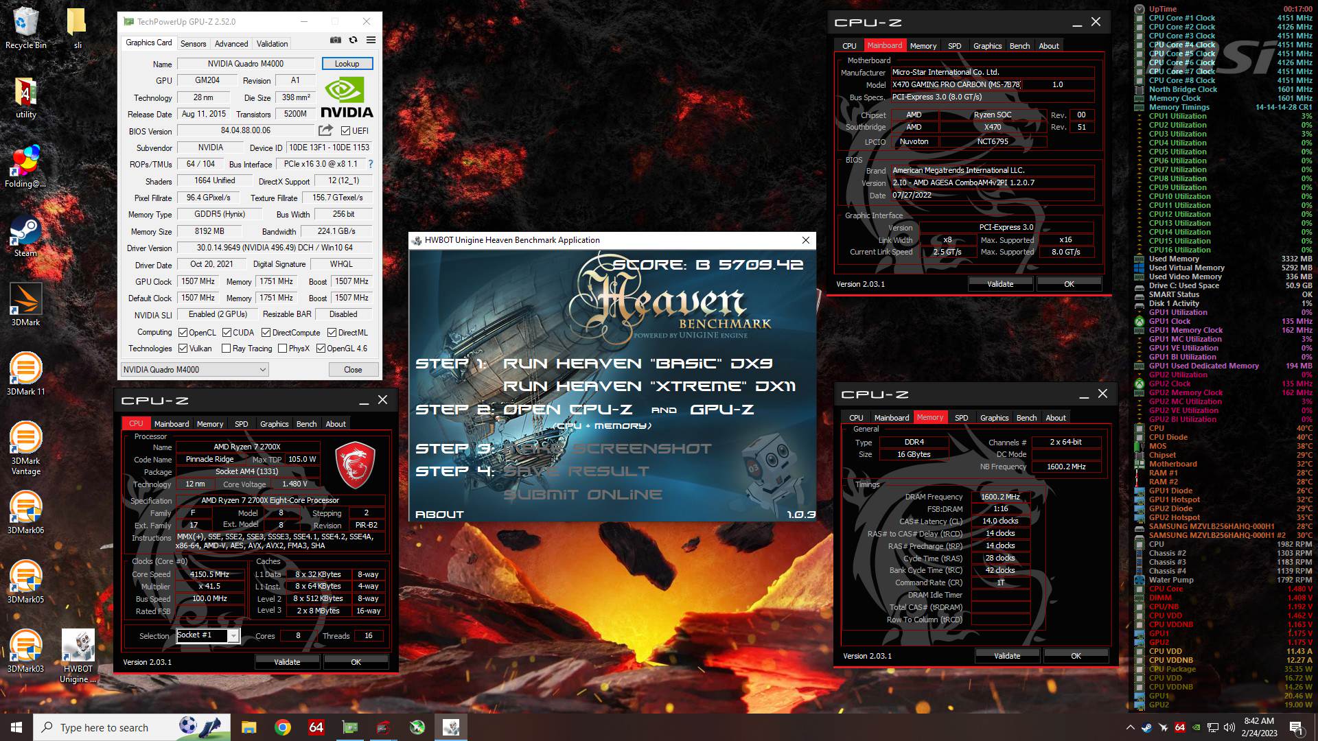
Task: Switch to GPU-Z Sensors tab
Action: [193, 43]
